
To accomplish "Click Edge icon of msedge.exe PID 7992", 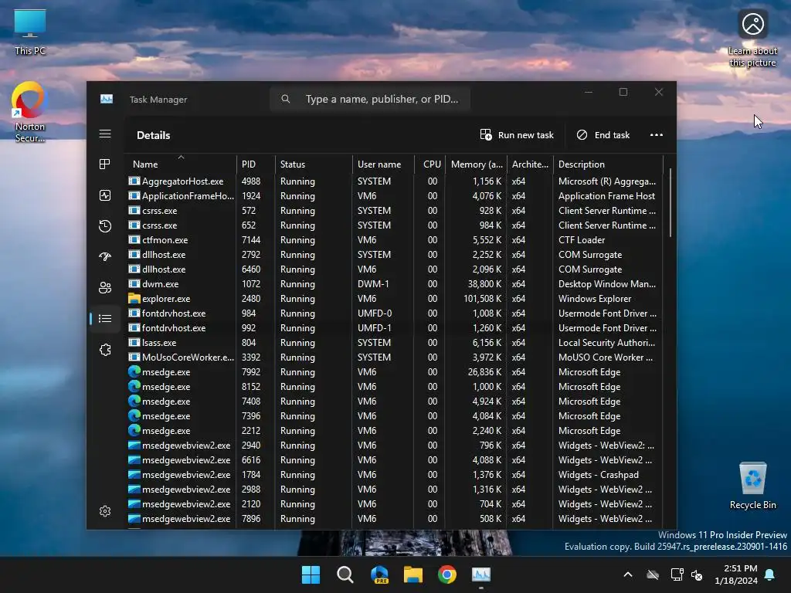I will coord(134,371).
